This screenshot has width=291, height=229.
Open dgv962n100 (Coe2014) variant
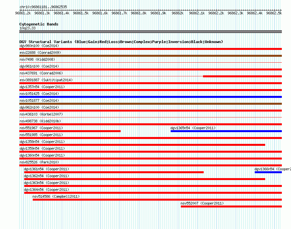39,107
